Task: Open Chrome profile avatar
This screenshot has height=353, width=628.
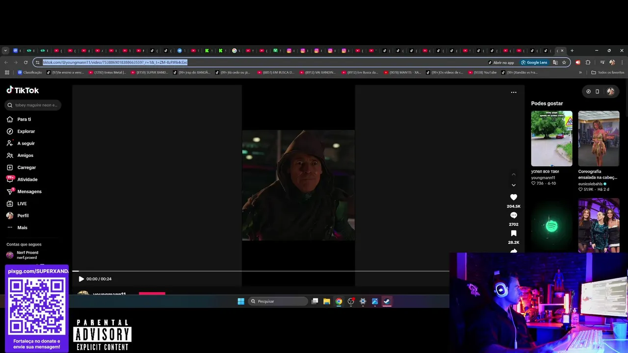Action: (612, 62)
